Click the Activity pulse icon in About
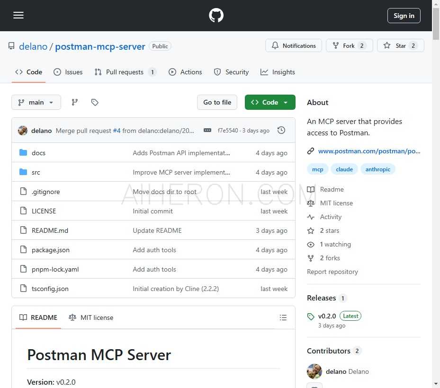 point(311,217)
